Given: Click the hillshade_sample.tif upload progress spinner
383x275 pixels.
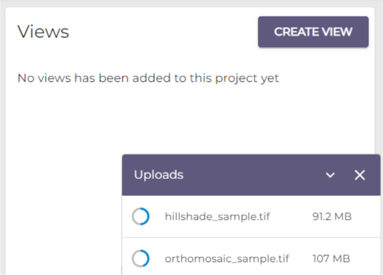Looking at the screenshot, I should (x=140, y=216).
